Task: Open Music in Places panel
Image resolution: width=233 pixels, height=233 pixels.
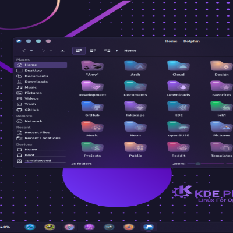Action: coord(41,87)
